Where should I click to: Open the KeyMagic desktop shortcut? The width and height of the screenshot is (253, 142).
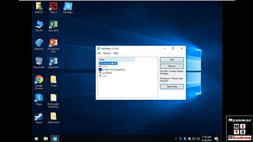(x=68, y=8)
